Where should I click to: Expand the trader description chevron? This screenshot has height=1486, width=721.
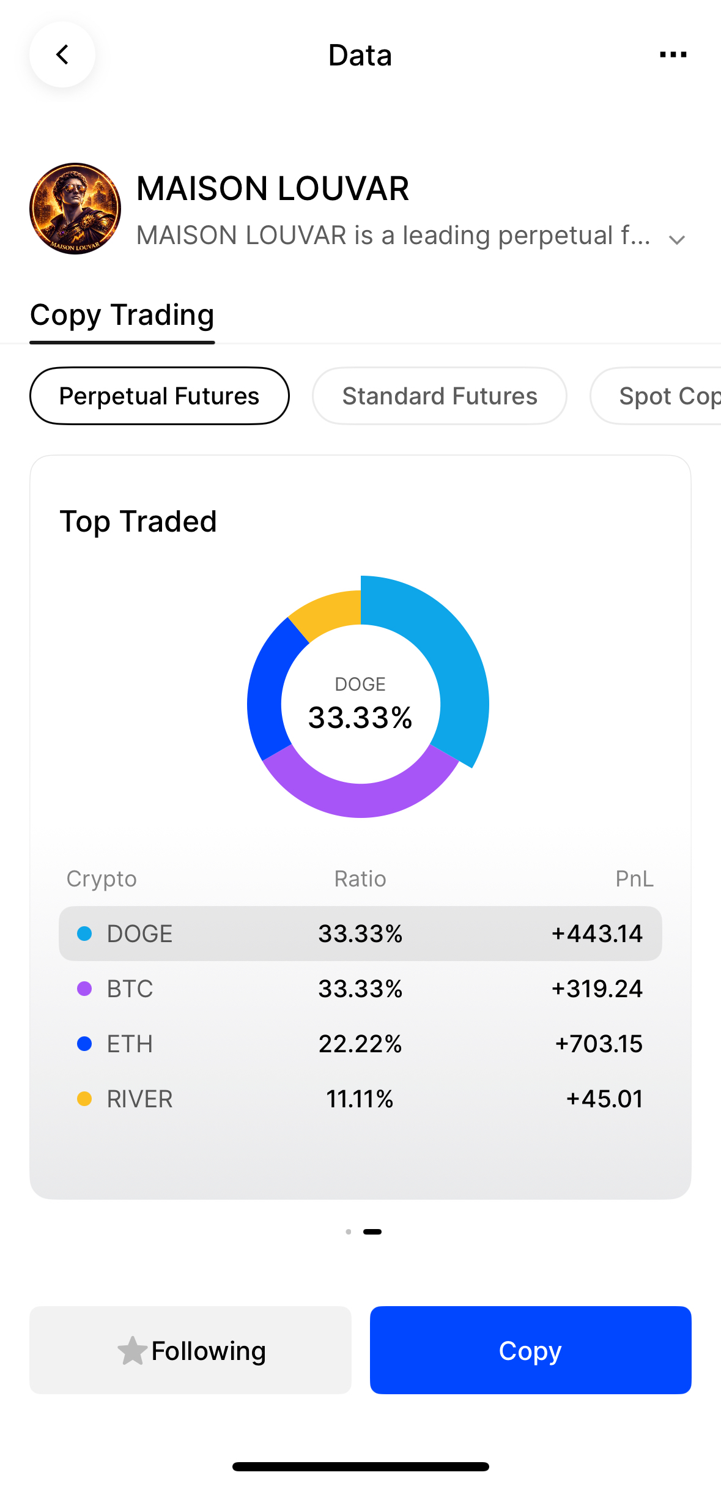tap(676, 239)
